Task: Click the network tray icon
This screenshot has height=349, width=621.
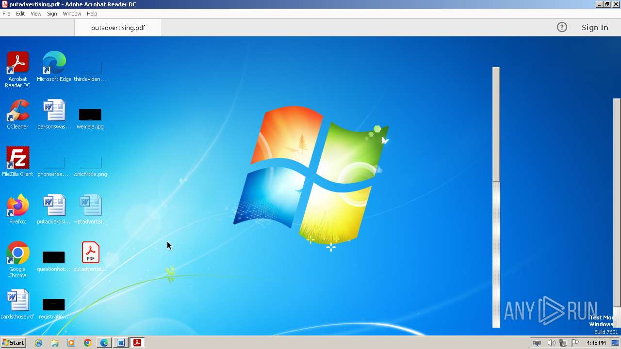Action: tap(563, 343)
